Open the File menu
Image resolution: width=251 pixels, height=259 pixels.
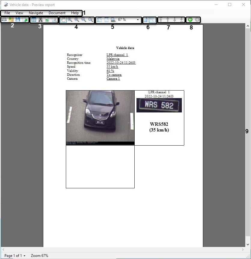pos(7,13)
